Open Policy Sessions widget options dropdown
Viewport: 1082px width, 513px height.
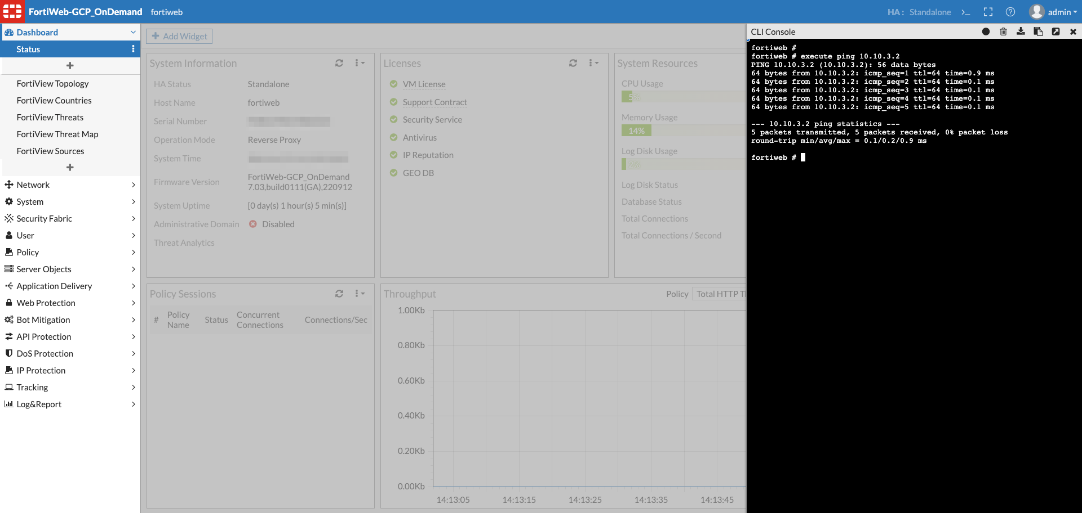click(x=360, y=294)
